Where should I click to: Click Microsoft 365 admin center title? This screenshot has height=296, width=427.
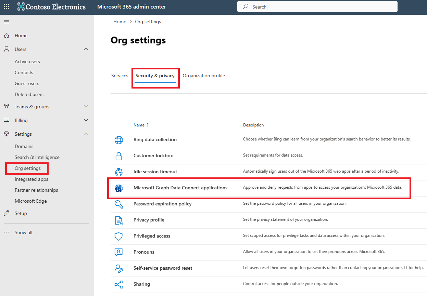tap(132, 7)
